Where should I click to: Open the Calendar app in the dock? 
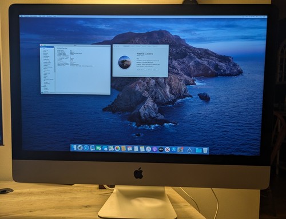(130, 149)
